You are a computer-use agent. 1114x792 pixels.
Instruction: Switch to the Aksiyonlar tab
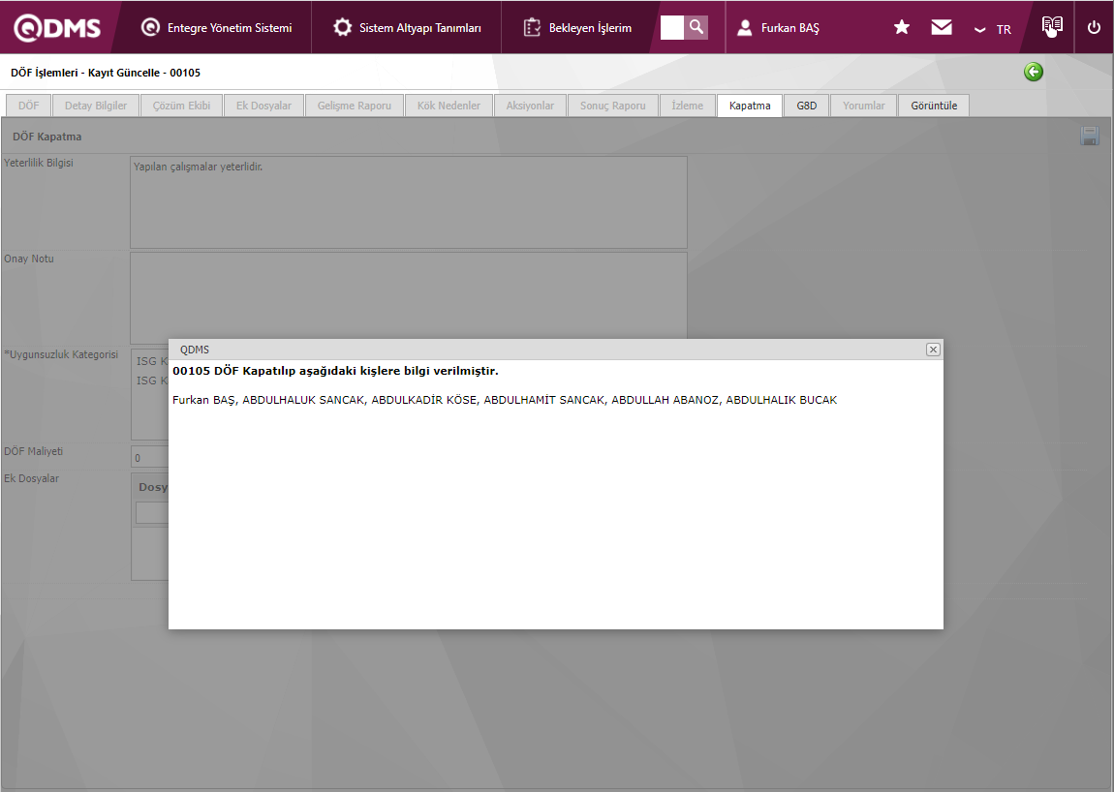tap(530, 106)
